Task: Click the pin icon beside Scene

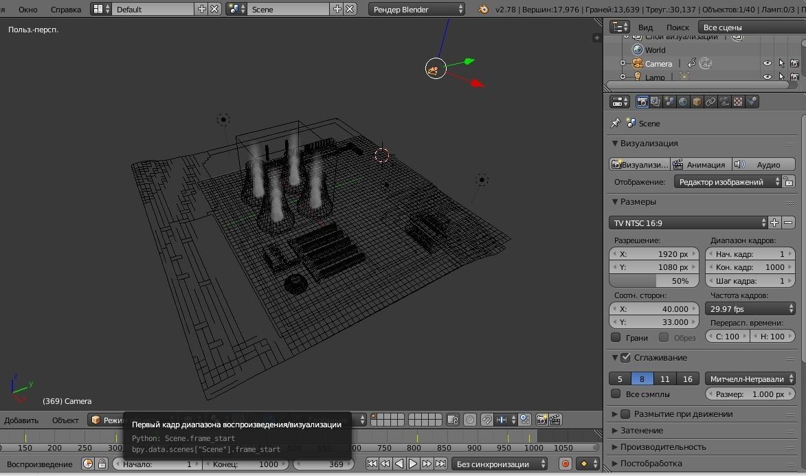Action: (615, 124)
